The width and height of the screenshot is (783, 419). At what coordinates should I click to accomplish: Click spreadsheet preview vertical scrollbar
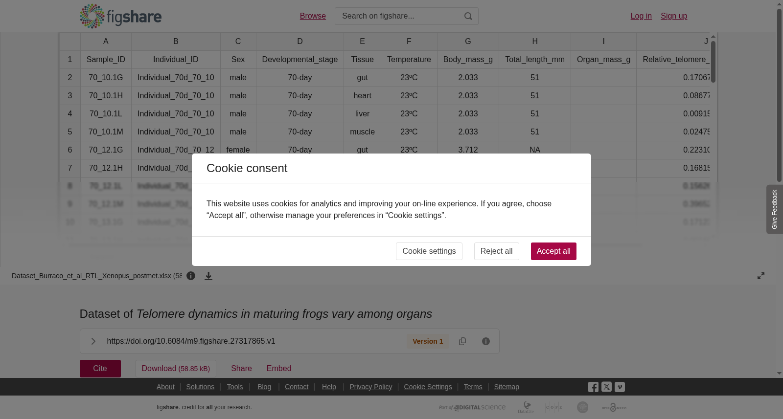click(x=714, y=61)
